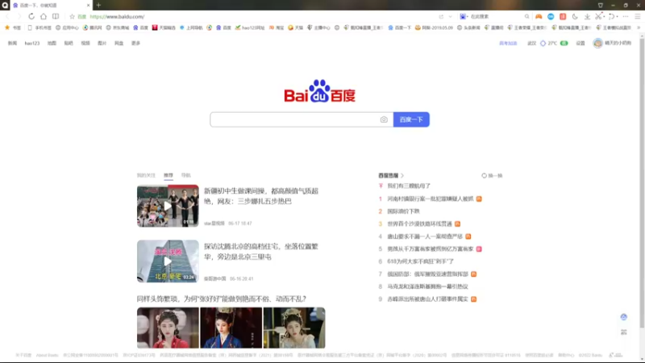Go to browser home page icon
Viewport: 645px width, 363px height.
coord(44,16)
